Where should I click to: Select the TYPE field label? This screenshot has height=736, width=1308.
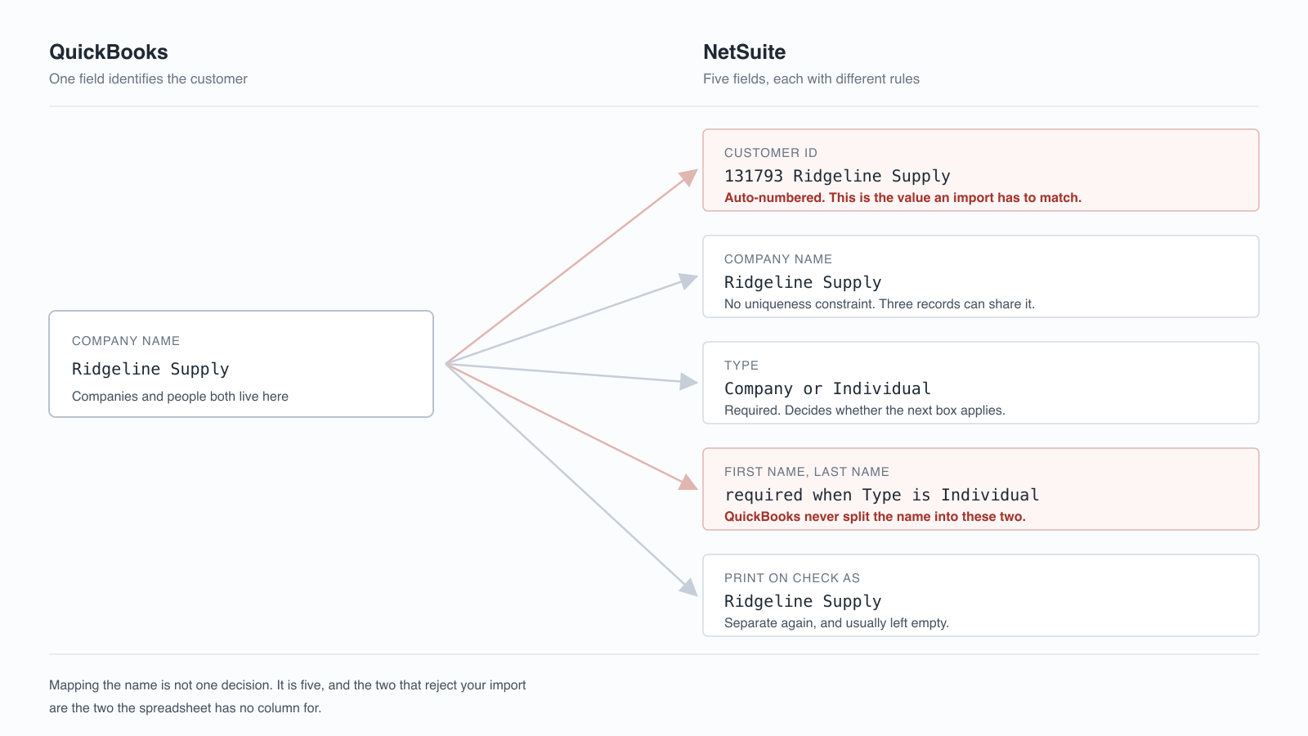coord(741,366)
